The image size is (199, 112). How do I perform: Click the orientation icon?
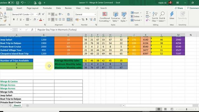coord(60,14)
